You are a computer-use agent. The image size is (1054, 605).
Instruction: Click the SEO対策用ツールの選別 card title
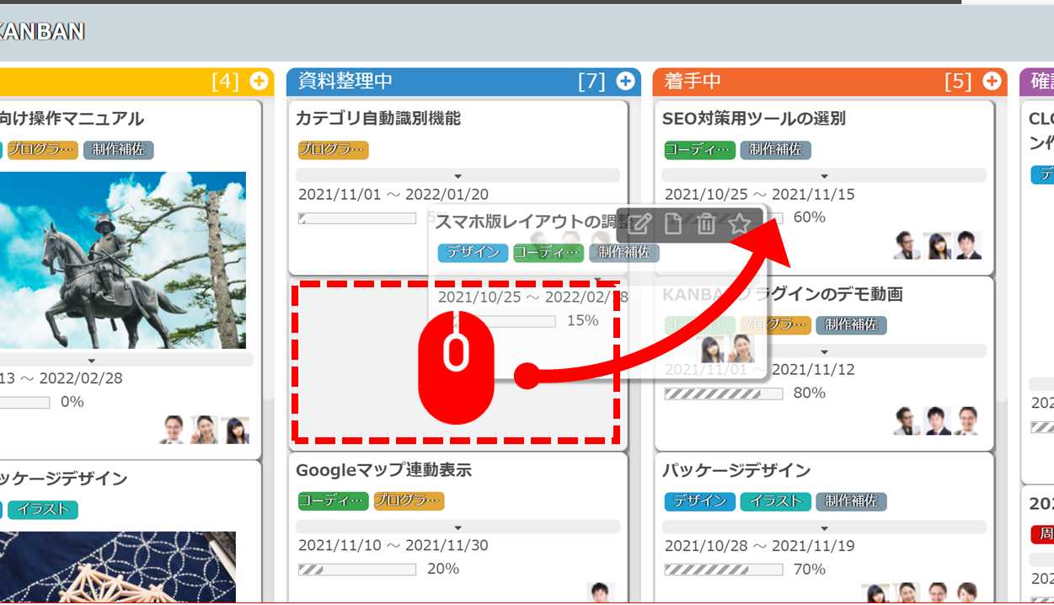(x=754, y=119)
